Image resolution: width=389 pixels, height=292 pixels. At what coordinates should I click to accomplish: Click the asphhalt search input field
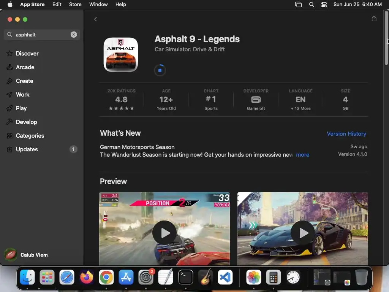(x=42, y=35)
